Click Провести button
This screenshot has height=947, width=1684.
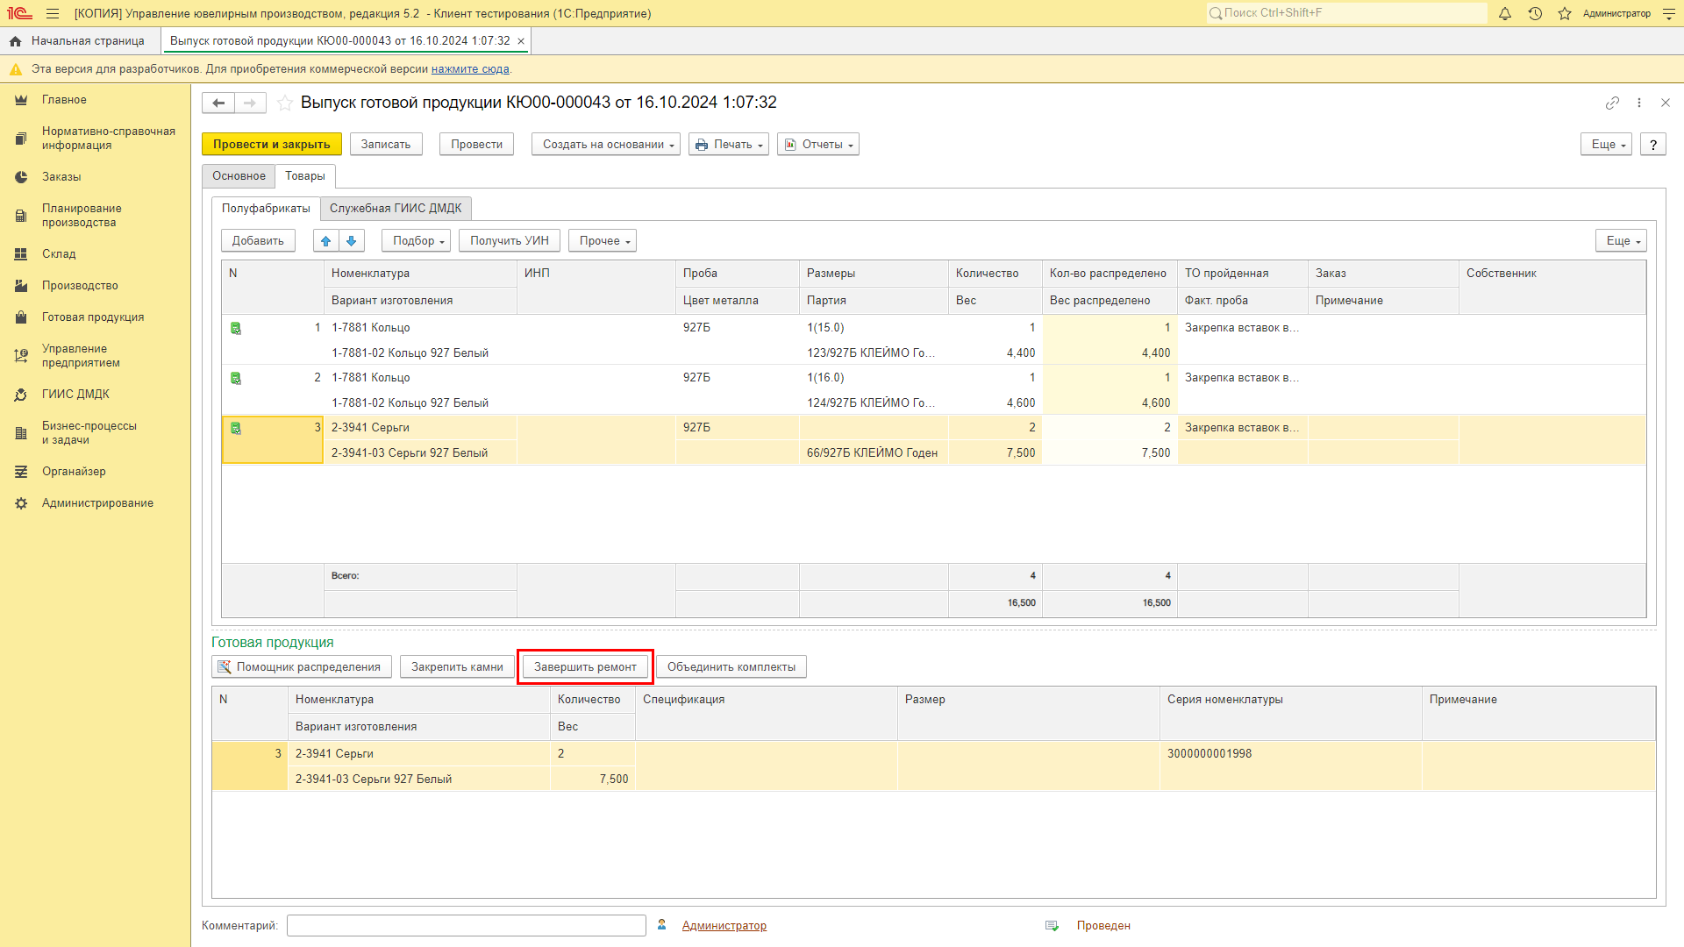pyautogui.click(x=476, y=145)
